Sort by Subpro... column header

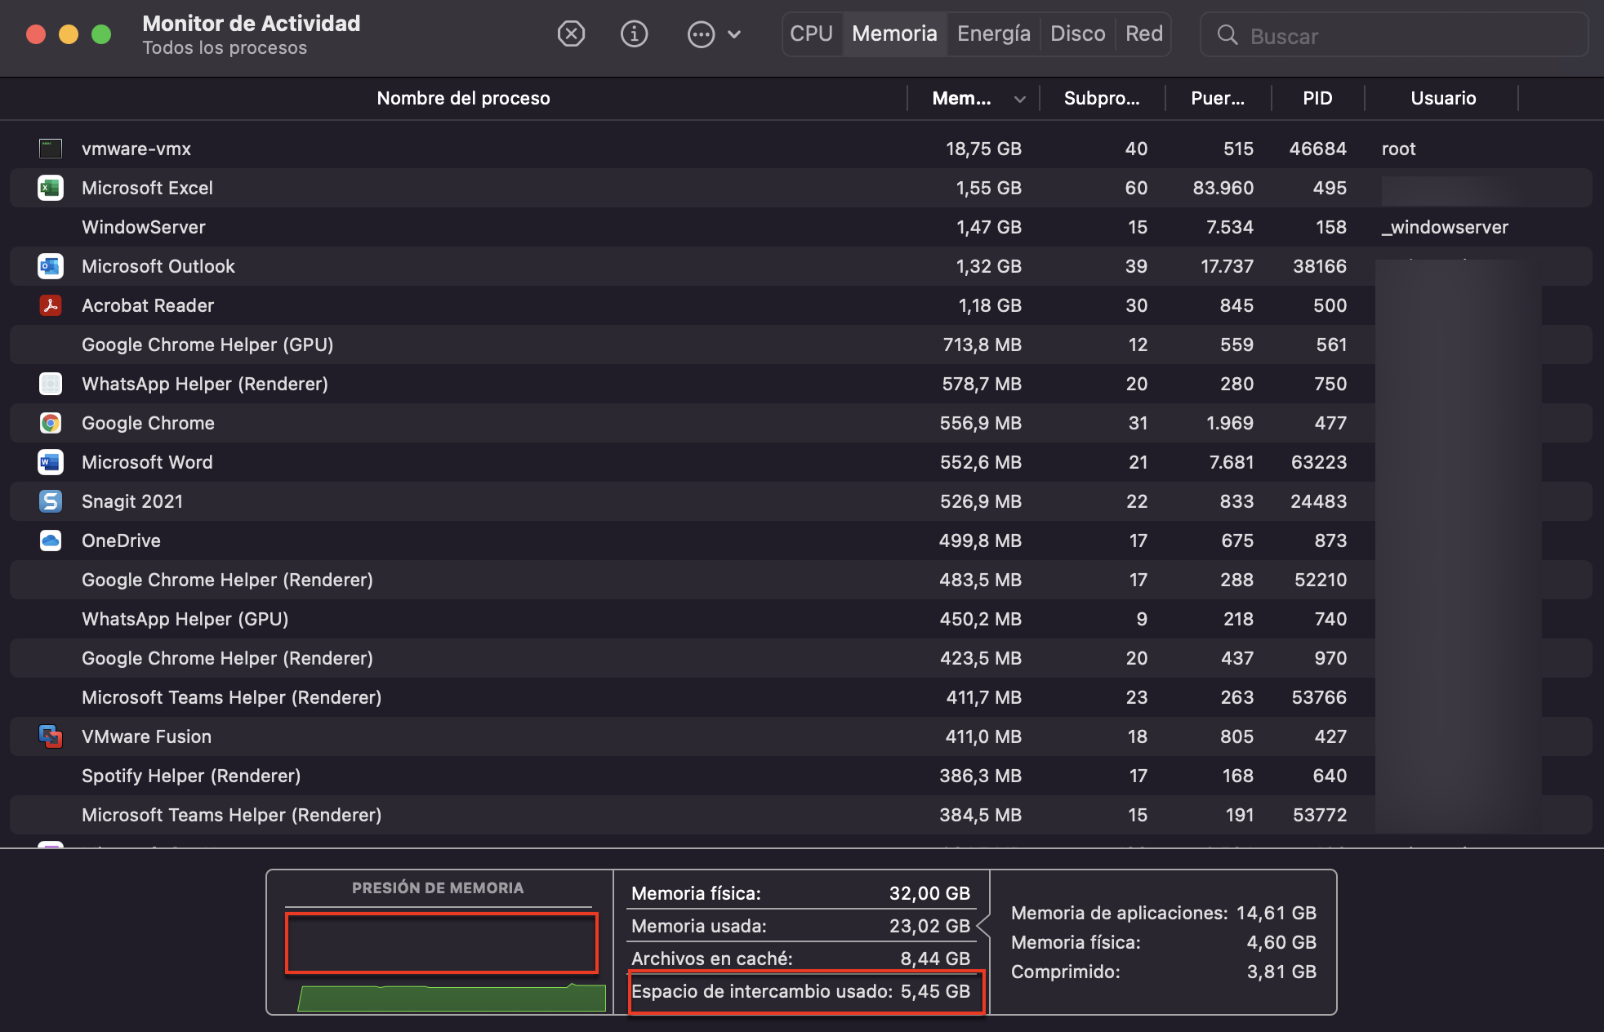(x=1102, y=98)
